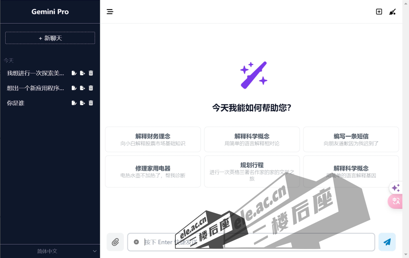Click the paperclip attachment icon
The width and height of the screenshot is (409, 258).
115,242
